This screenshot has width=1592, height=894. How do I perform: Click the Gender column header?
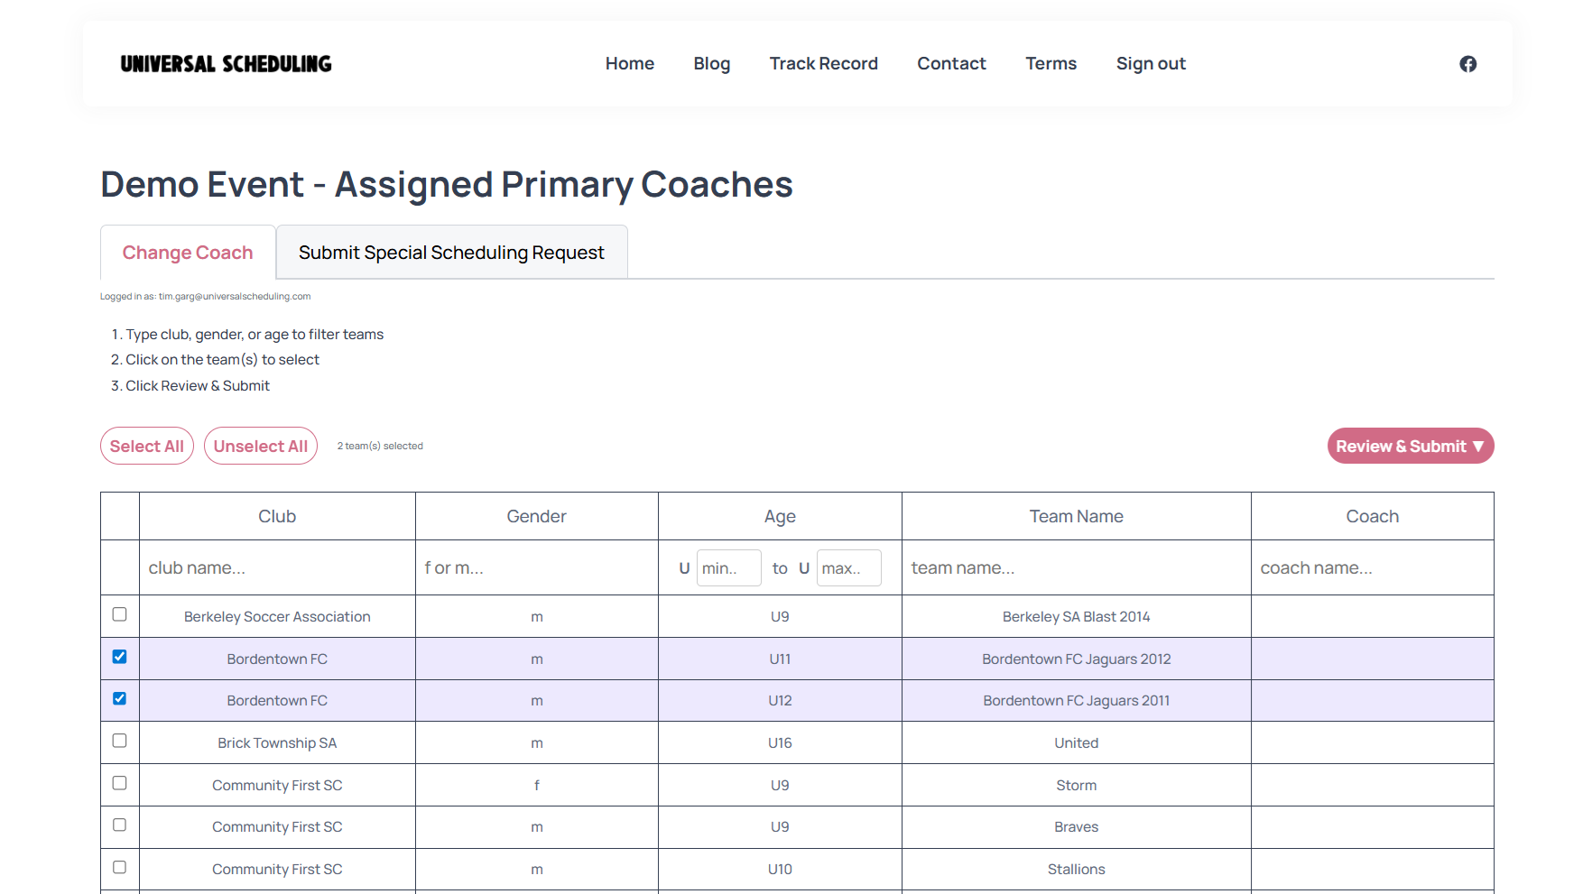[537, 516]
